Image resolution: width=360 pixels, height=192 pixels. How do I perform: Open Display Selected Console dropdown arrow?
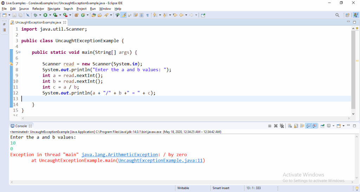pyautogui.click(x=333, y=126)
